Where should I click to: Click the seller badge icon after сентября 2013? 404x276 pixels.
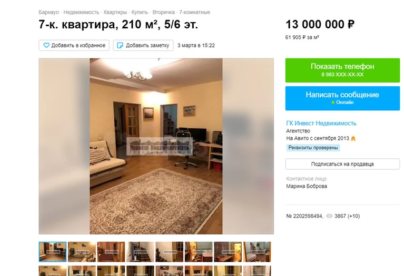[353, 138]
